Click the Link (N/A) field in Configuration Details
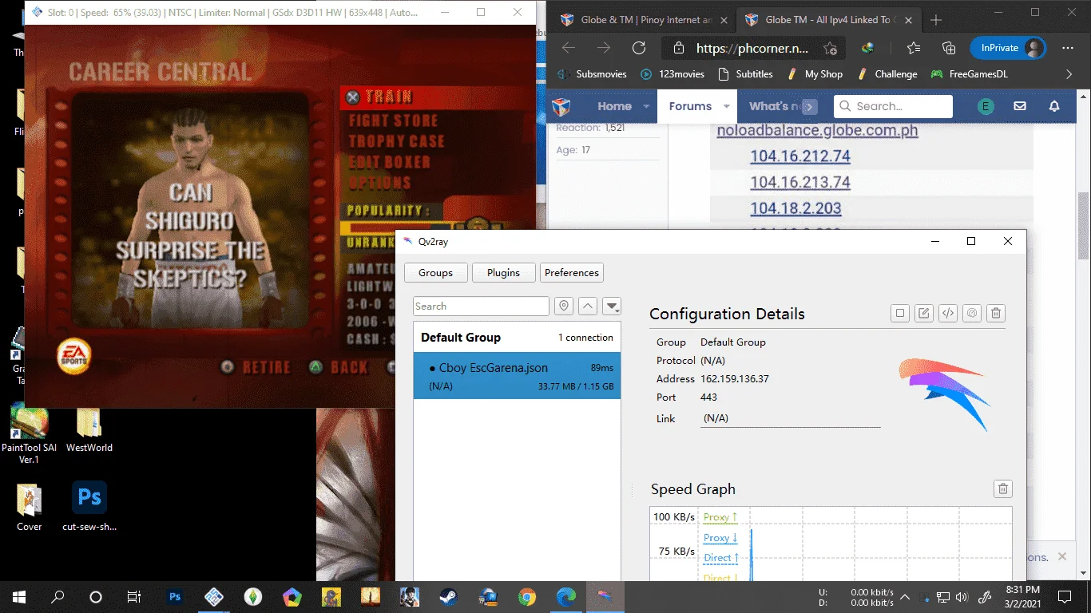The height and width of the screenshot is (613, 1091). pos(790,418)
